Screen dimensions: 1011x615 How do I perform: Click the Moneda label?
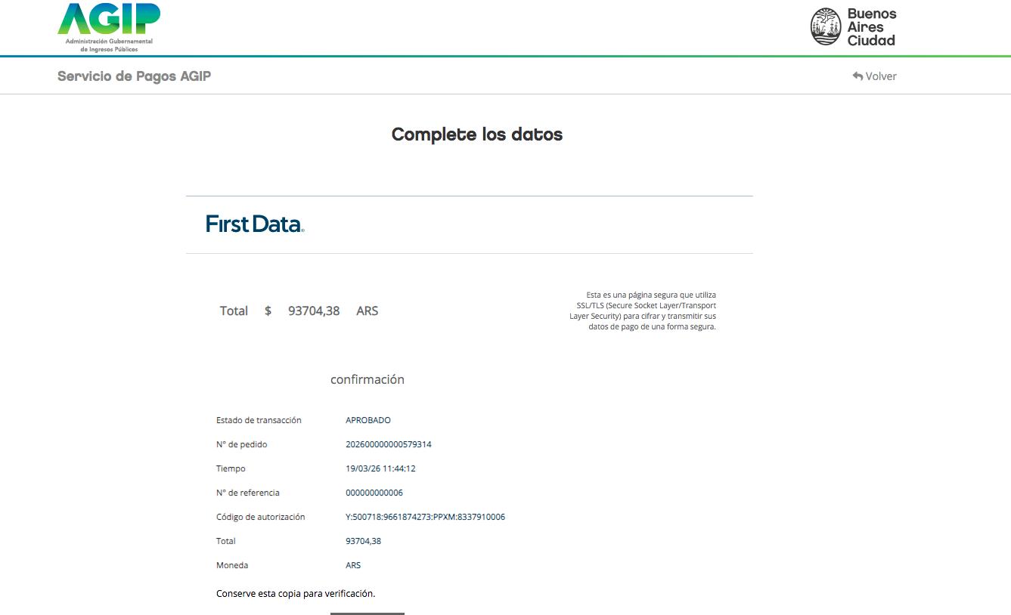click(x=232, y=565)
